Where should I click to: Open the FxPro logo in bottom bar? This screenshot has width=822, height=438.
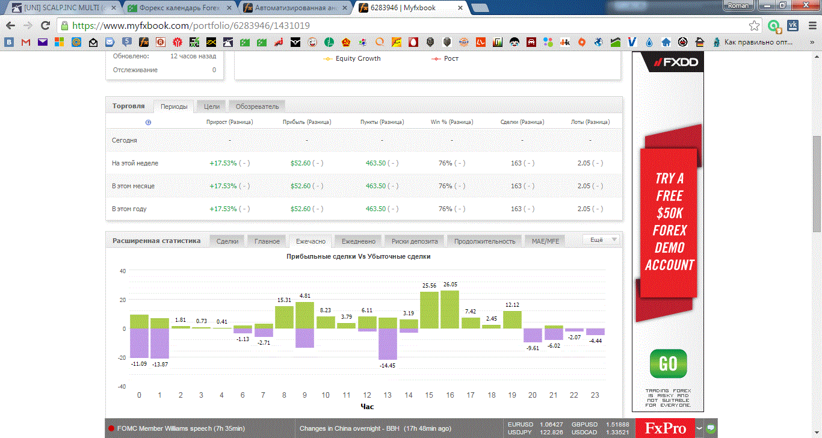tap(665, 428)
